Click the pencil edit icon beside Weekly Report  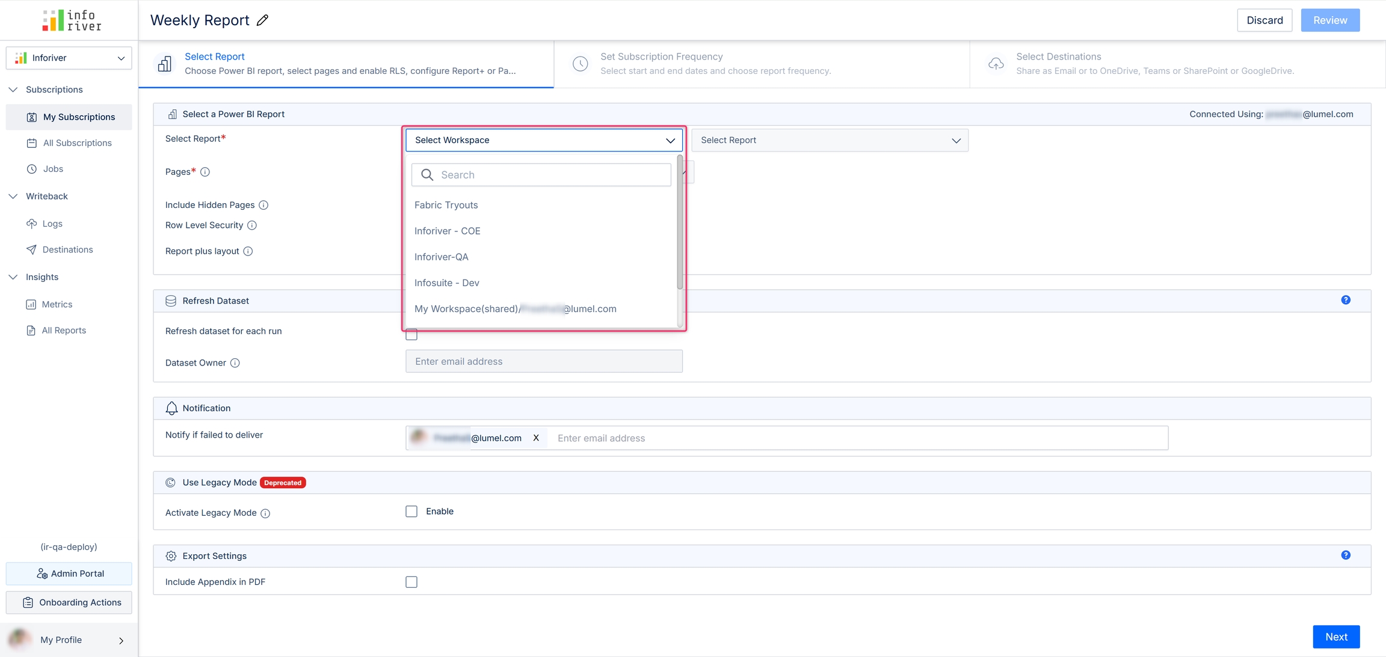tap(262, 20)
